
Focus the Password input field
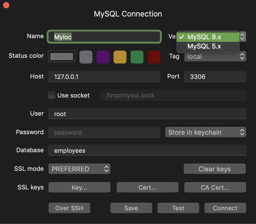tap(104, 132)
